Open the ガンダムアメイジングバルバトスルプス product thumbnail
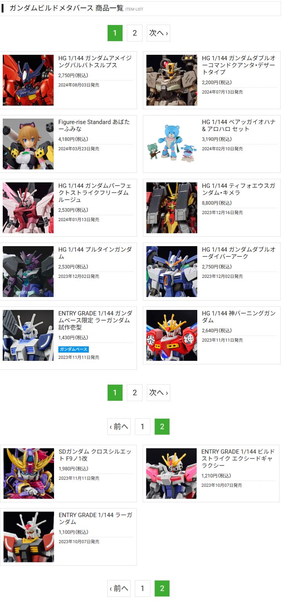Screen dimensions: 283x605 (x=28, y=80)
